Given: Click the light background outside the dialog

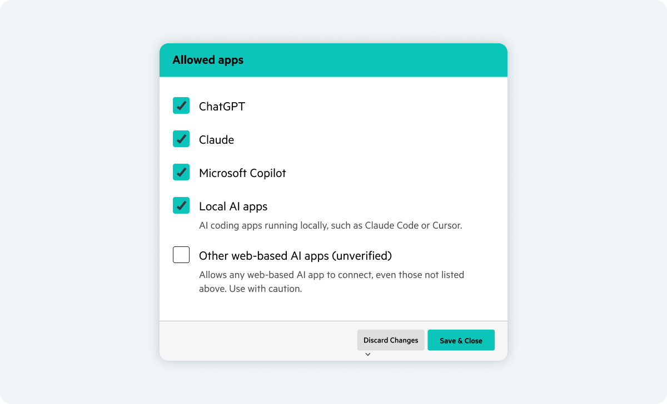Looking at the screenshot, I should click(584, 200).
